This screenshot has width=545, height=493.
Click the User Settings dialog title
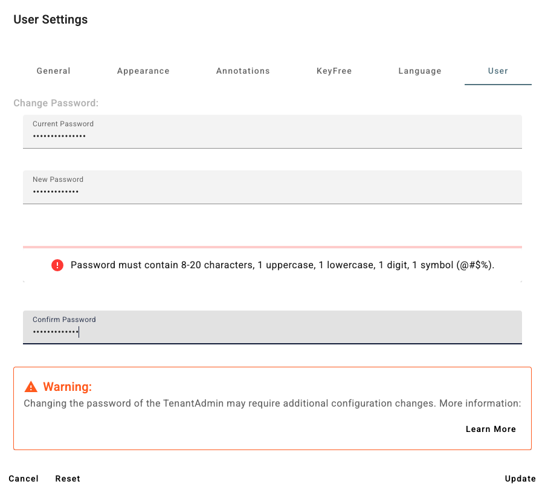point(50,19)
